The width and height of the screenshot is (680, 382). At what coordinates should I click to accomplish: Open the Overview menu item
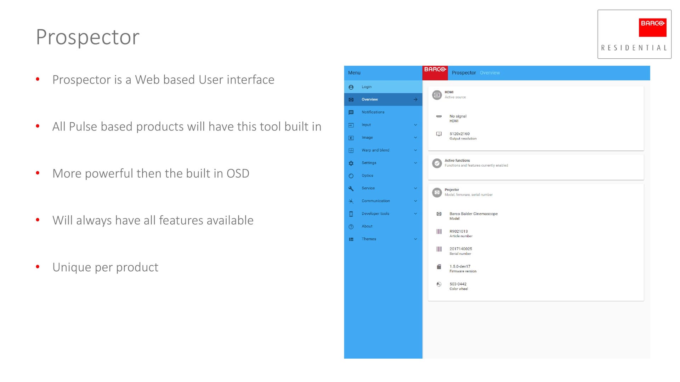click(x=370, y=99)
